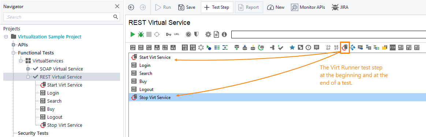Click the + Test Step button
The width and height of the screenshot is (426, 137).
coord(217,7)
